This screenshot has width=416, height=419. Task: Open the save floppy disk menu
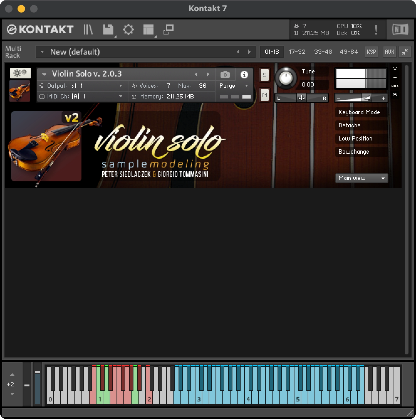pyautogui.click(x=108, y=30)
